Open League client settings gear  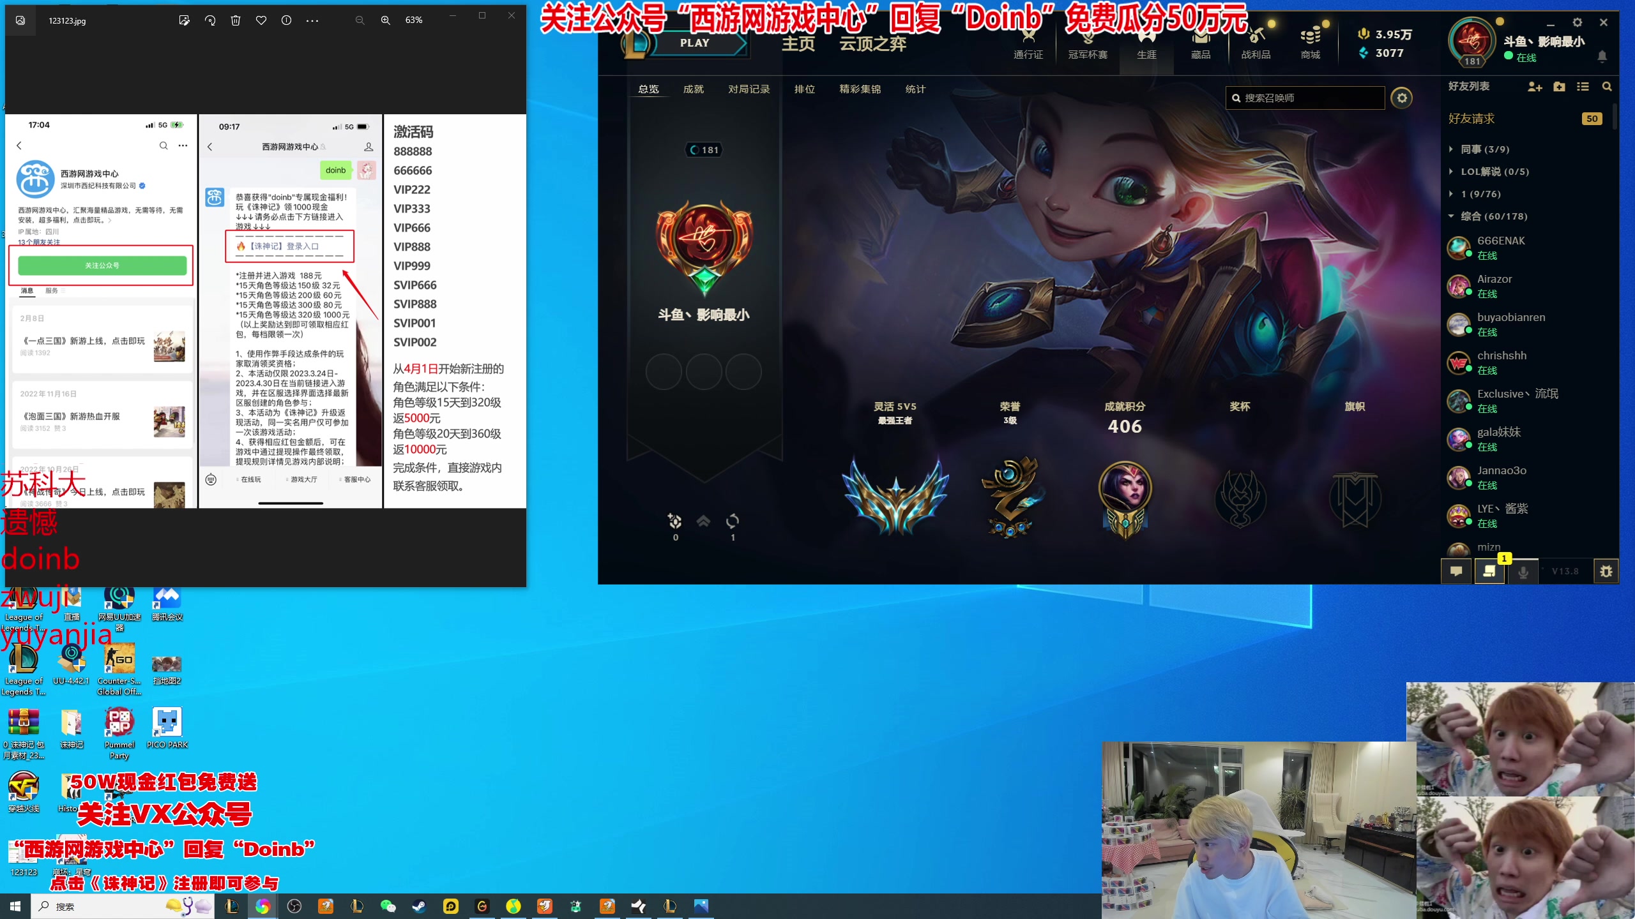point(1578,22)
